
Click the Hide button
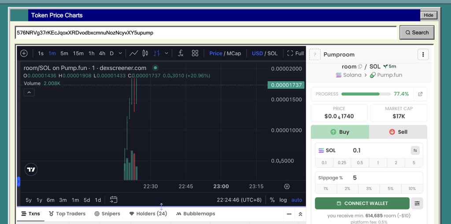click(x=429, y=15)
